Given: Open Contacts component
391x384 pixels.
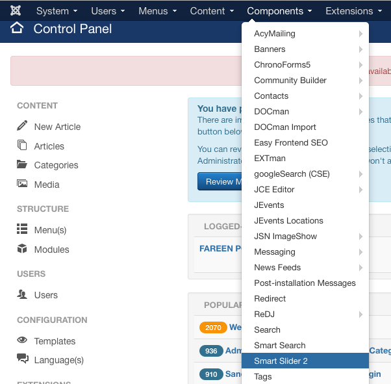Looking at the screenshot, I should coord(305,96).
